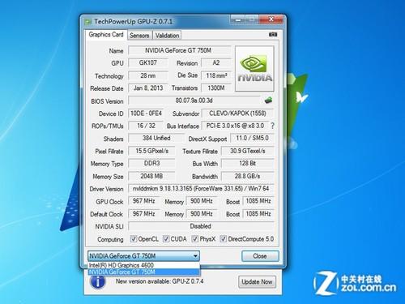Click the Close button
Screen dimensions: 405x304
260,256
